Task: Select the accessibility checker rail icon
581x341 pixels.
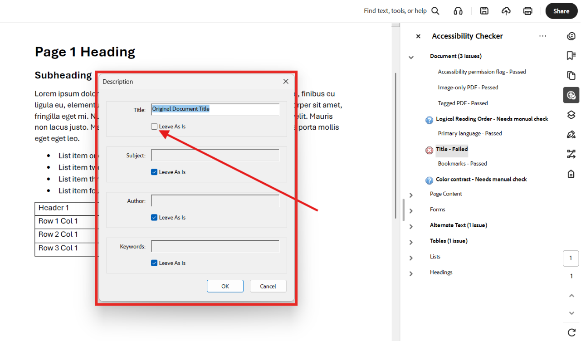Action: [571, 95]
